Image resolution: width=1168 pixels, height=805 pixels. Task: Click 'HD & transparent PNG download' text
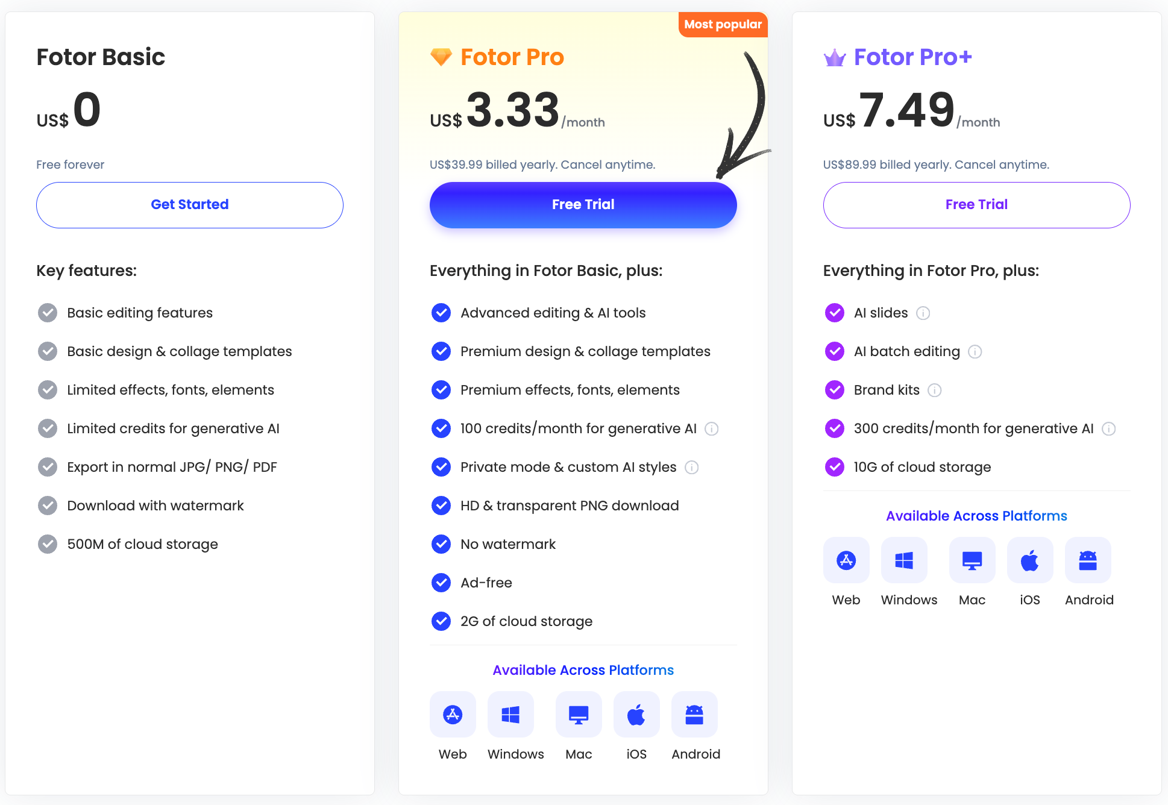tap(570, 506)
